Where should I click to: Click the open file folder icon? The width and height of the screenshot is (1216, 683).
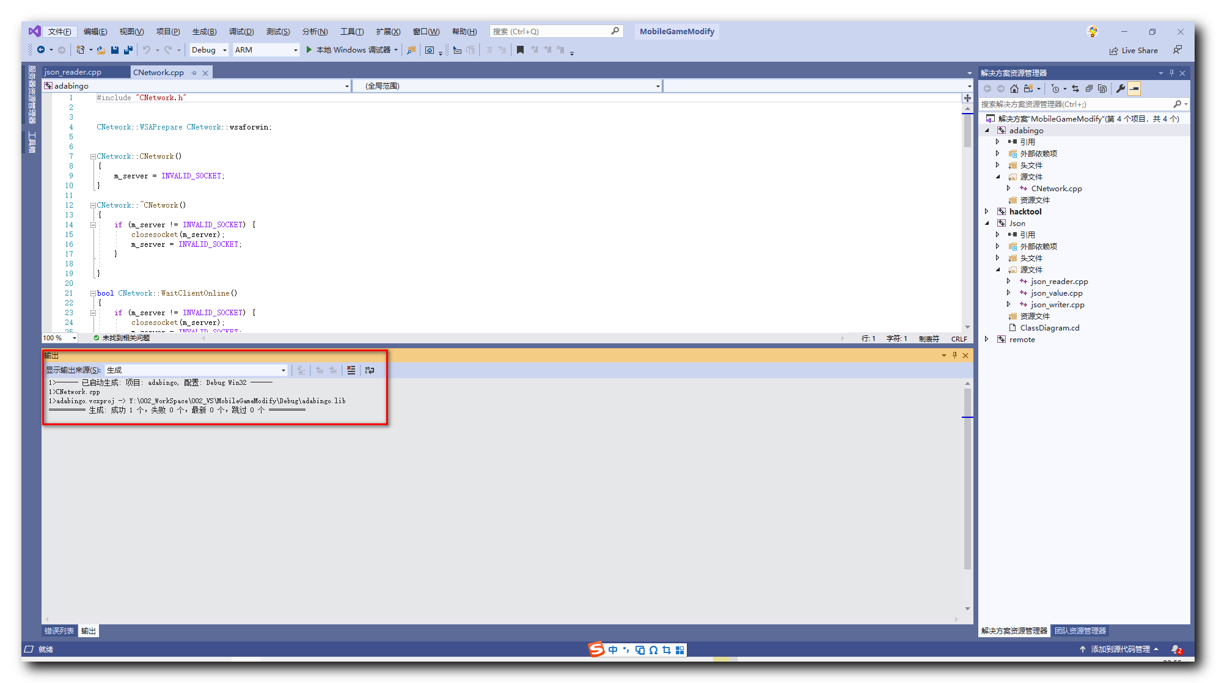(x=101, y=50)
